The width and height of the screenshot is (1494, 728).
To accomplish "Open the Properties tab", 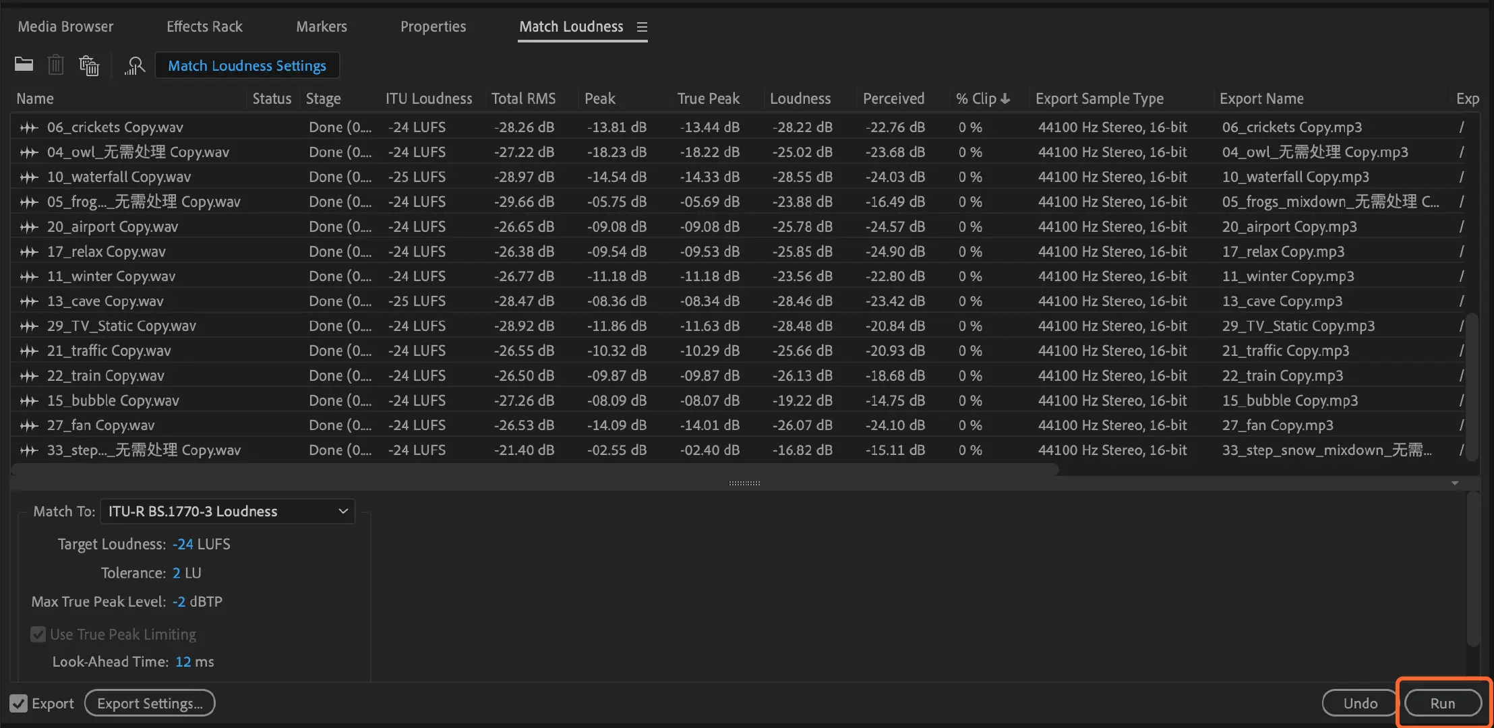I will point(433,27).
